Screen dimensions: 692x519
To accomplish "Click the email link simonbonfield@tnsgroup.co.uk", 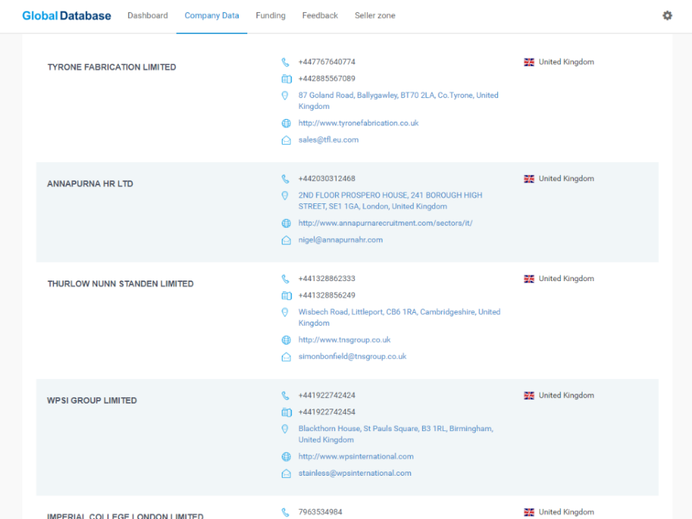I will pos(352,356).
